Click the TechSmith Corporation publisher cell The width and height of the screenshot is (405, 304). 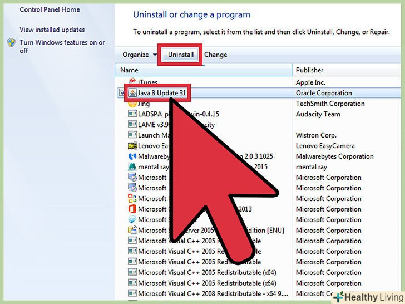coord(330,104)
